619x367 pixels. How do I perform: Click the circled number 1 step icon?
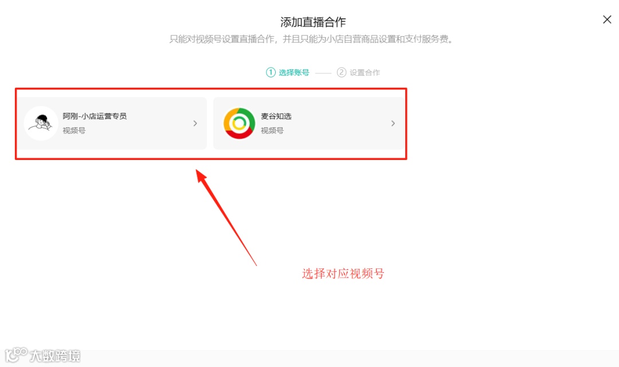point(271,72)
